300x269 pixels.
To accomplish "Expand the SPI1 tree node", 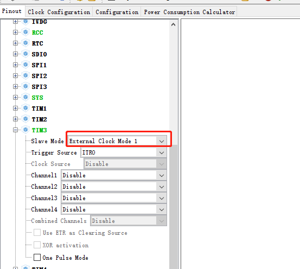I will tap(16, 65).
